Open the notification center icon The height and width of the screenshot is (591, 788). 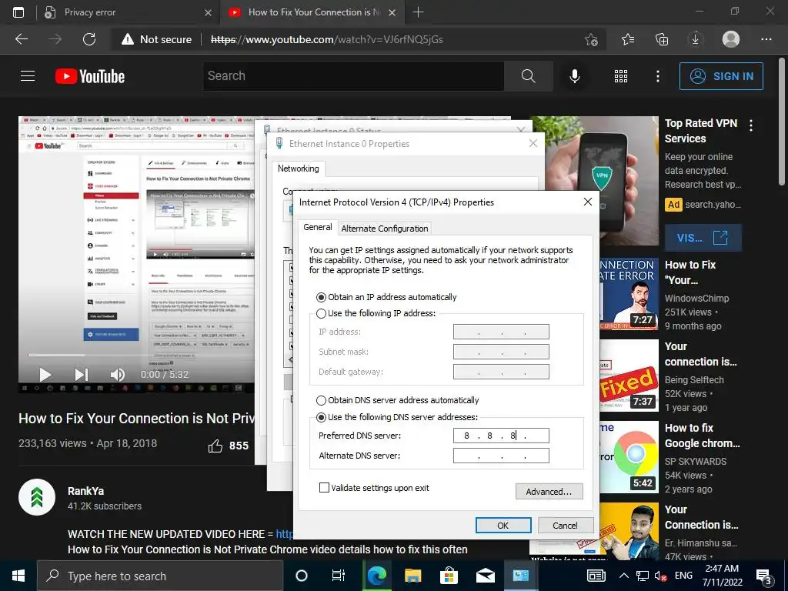764,577
